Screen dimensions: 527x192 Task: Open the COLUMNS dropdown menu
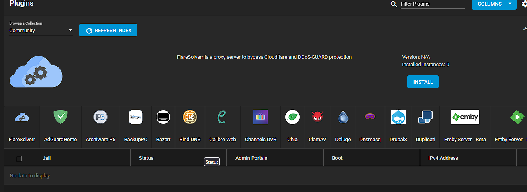(x=494, y=4)
